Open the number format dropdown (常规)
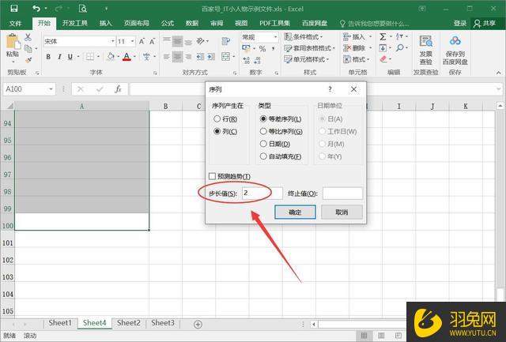Screen dimensions: 506x342 click(x=275, y=37)
